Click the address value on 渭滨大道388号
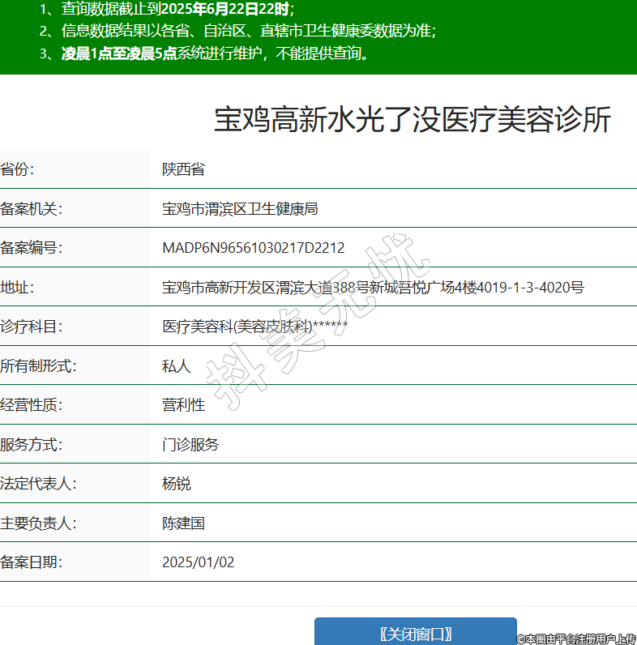Screen dimensions: 637x645 324,288
